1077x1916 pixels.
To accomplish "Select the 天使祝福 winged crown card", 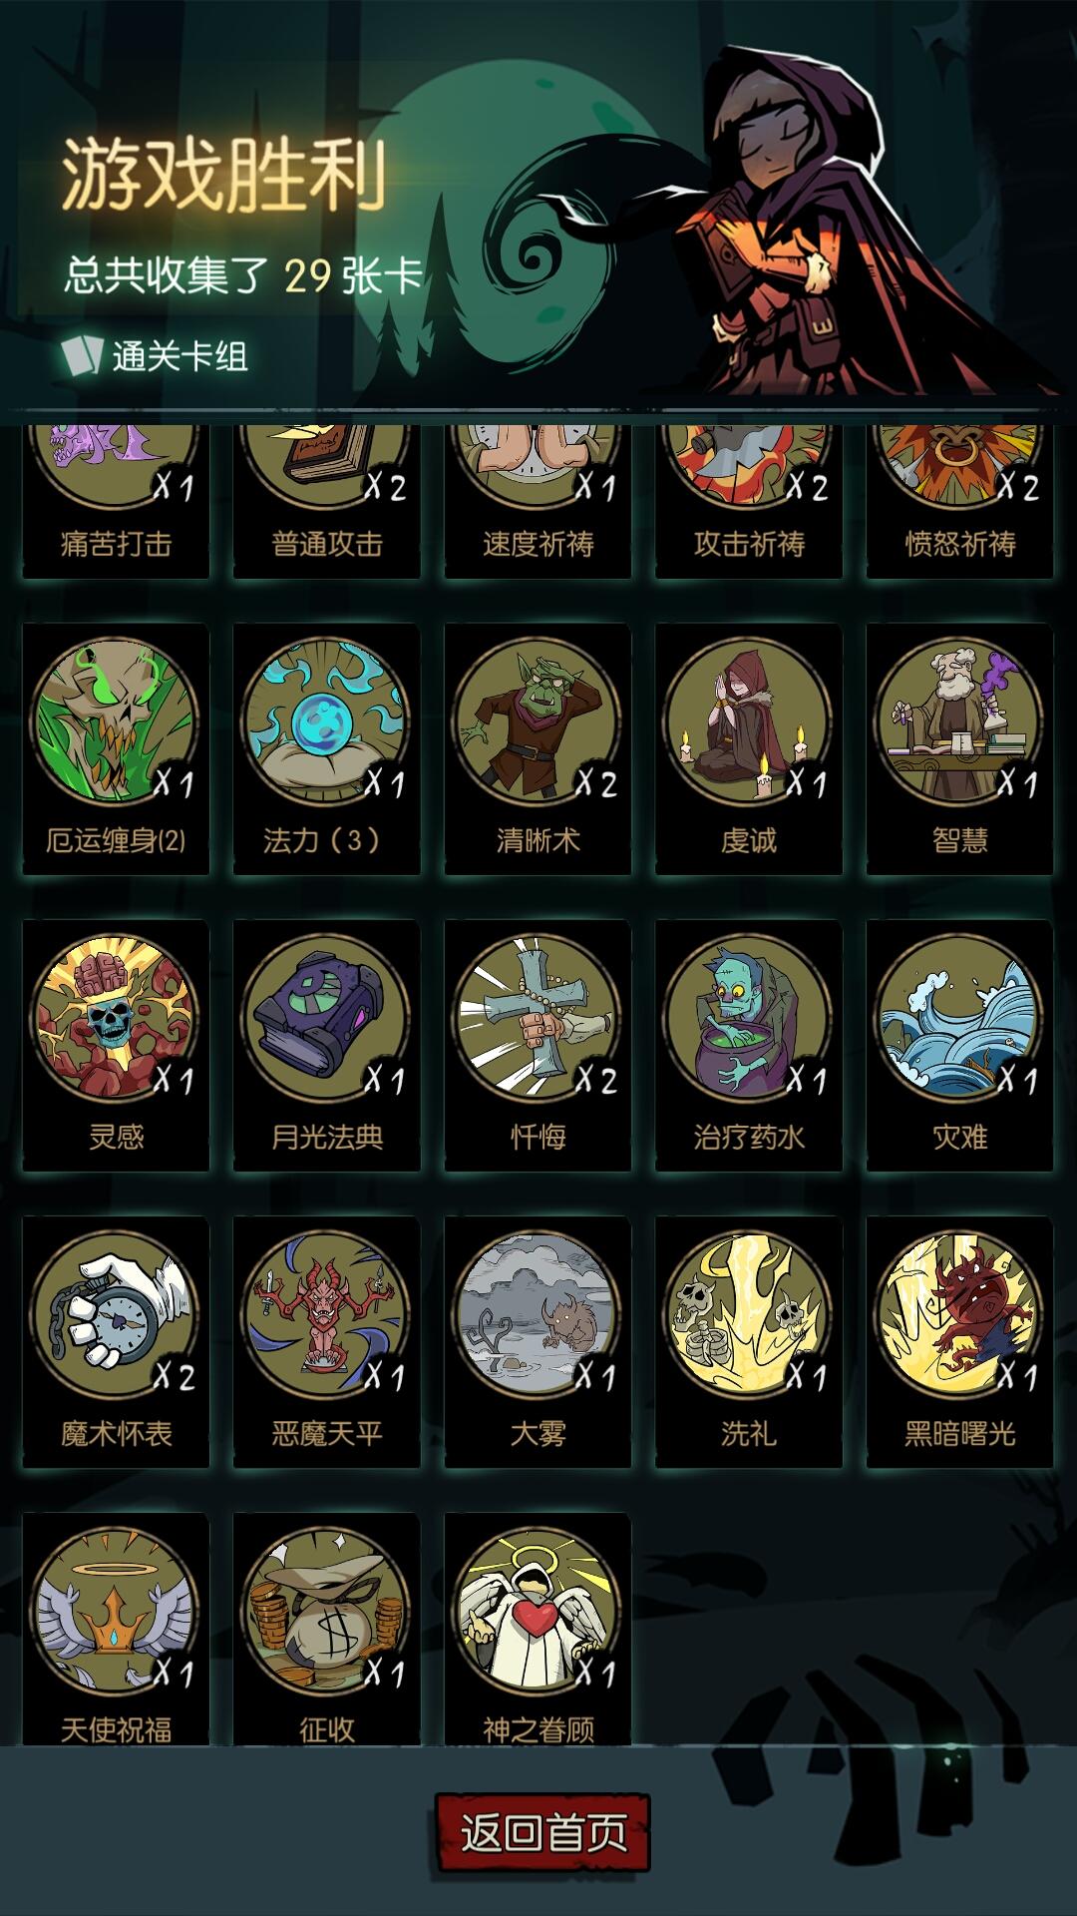I will pyautogui.click(x=116, y=1629).
